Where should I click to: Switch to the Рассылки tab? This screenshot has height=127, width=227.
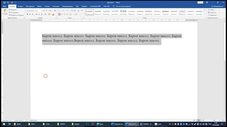point(56,6)
